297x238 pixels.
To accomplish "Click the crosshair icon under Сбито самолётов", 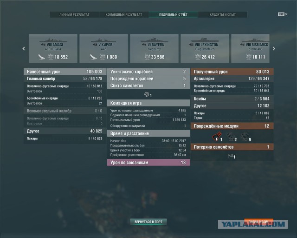I will [147, 94].
